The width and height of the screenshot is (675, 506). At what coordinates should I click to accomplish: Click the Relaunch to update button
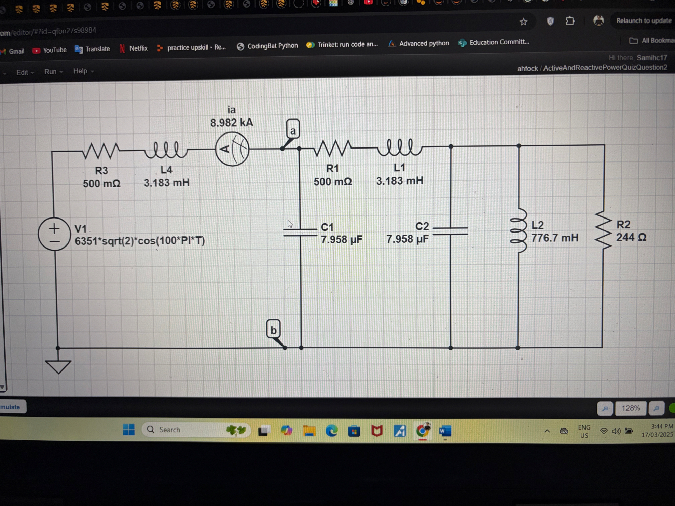point(643,21)
